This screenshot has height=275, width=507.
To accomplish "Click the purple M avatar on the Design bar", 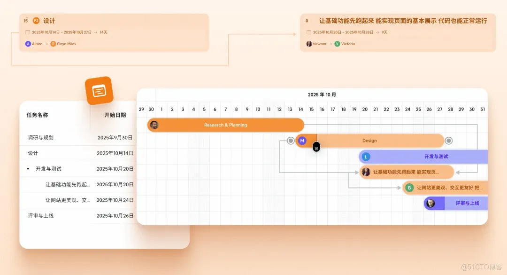I will (302, 141).
